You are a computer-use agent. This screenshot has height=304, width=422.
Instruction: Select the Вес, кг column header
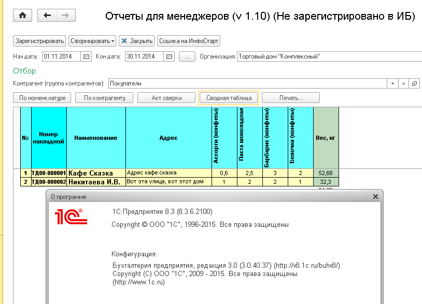coord(326,138)
